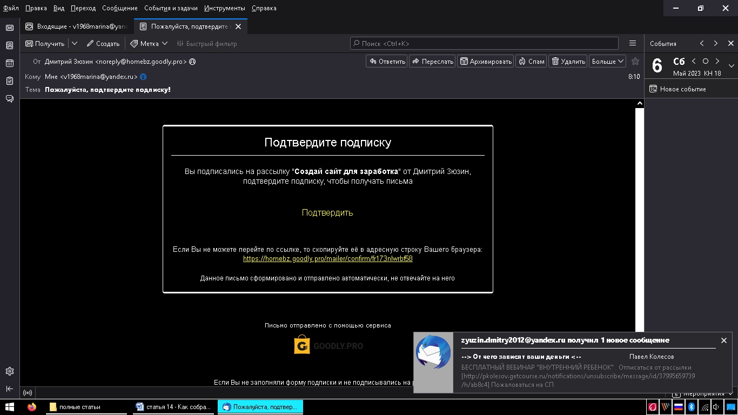The image size is (738, 415).
Task: Open the Tasks sidebar icon
Action: pyautogui.click(x=9, y=81)
